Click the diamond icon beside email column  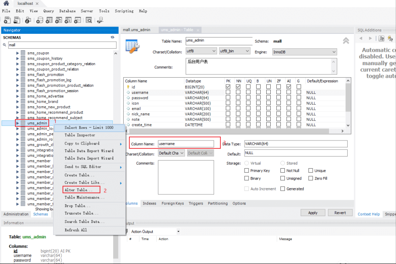[128, 109]
